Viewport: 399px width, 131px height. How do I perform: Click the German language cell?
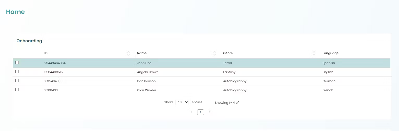pyautogui.click(x=329, y=81)
